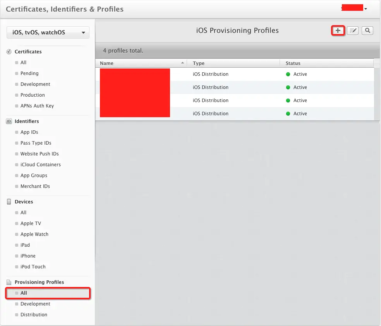This screenshot has width=381, height=326.
Task: Select Development under Provisioning Profiles
Action: click(x=35, y=304)
